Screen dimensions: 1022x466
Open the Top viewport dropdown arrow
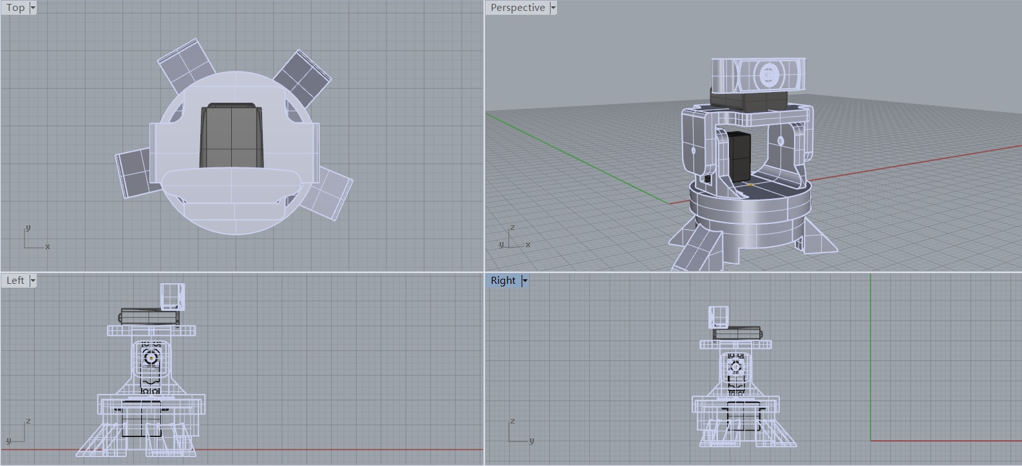tap(33, 8)
